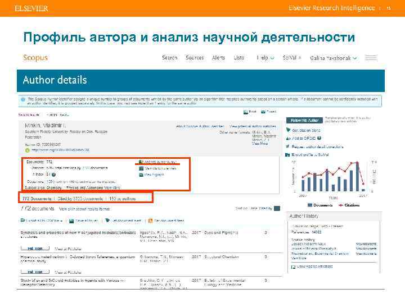
Task: Open the author's ORCID URL link
Action: click(x=60, y=150)
